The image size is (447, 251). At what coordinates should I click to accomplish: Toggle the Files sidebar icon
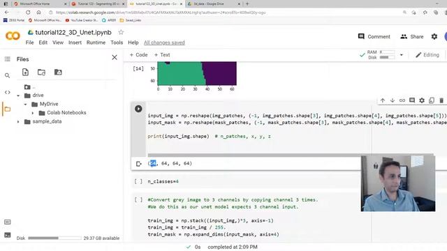[x=8, y=109]
